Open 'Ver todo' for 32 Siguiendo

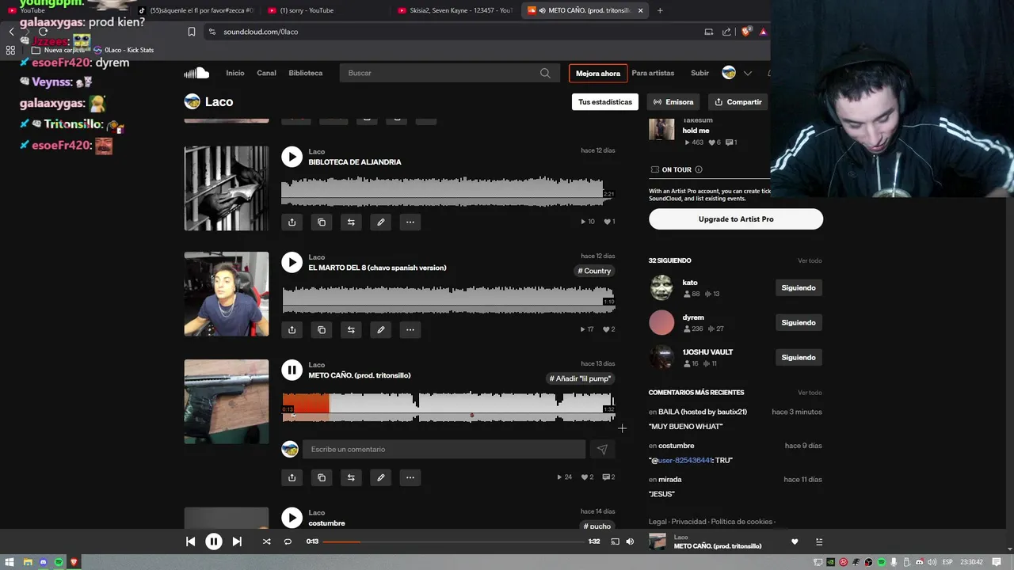point(810,260)
